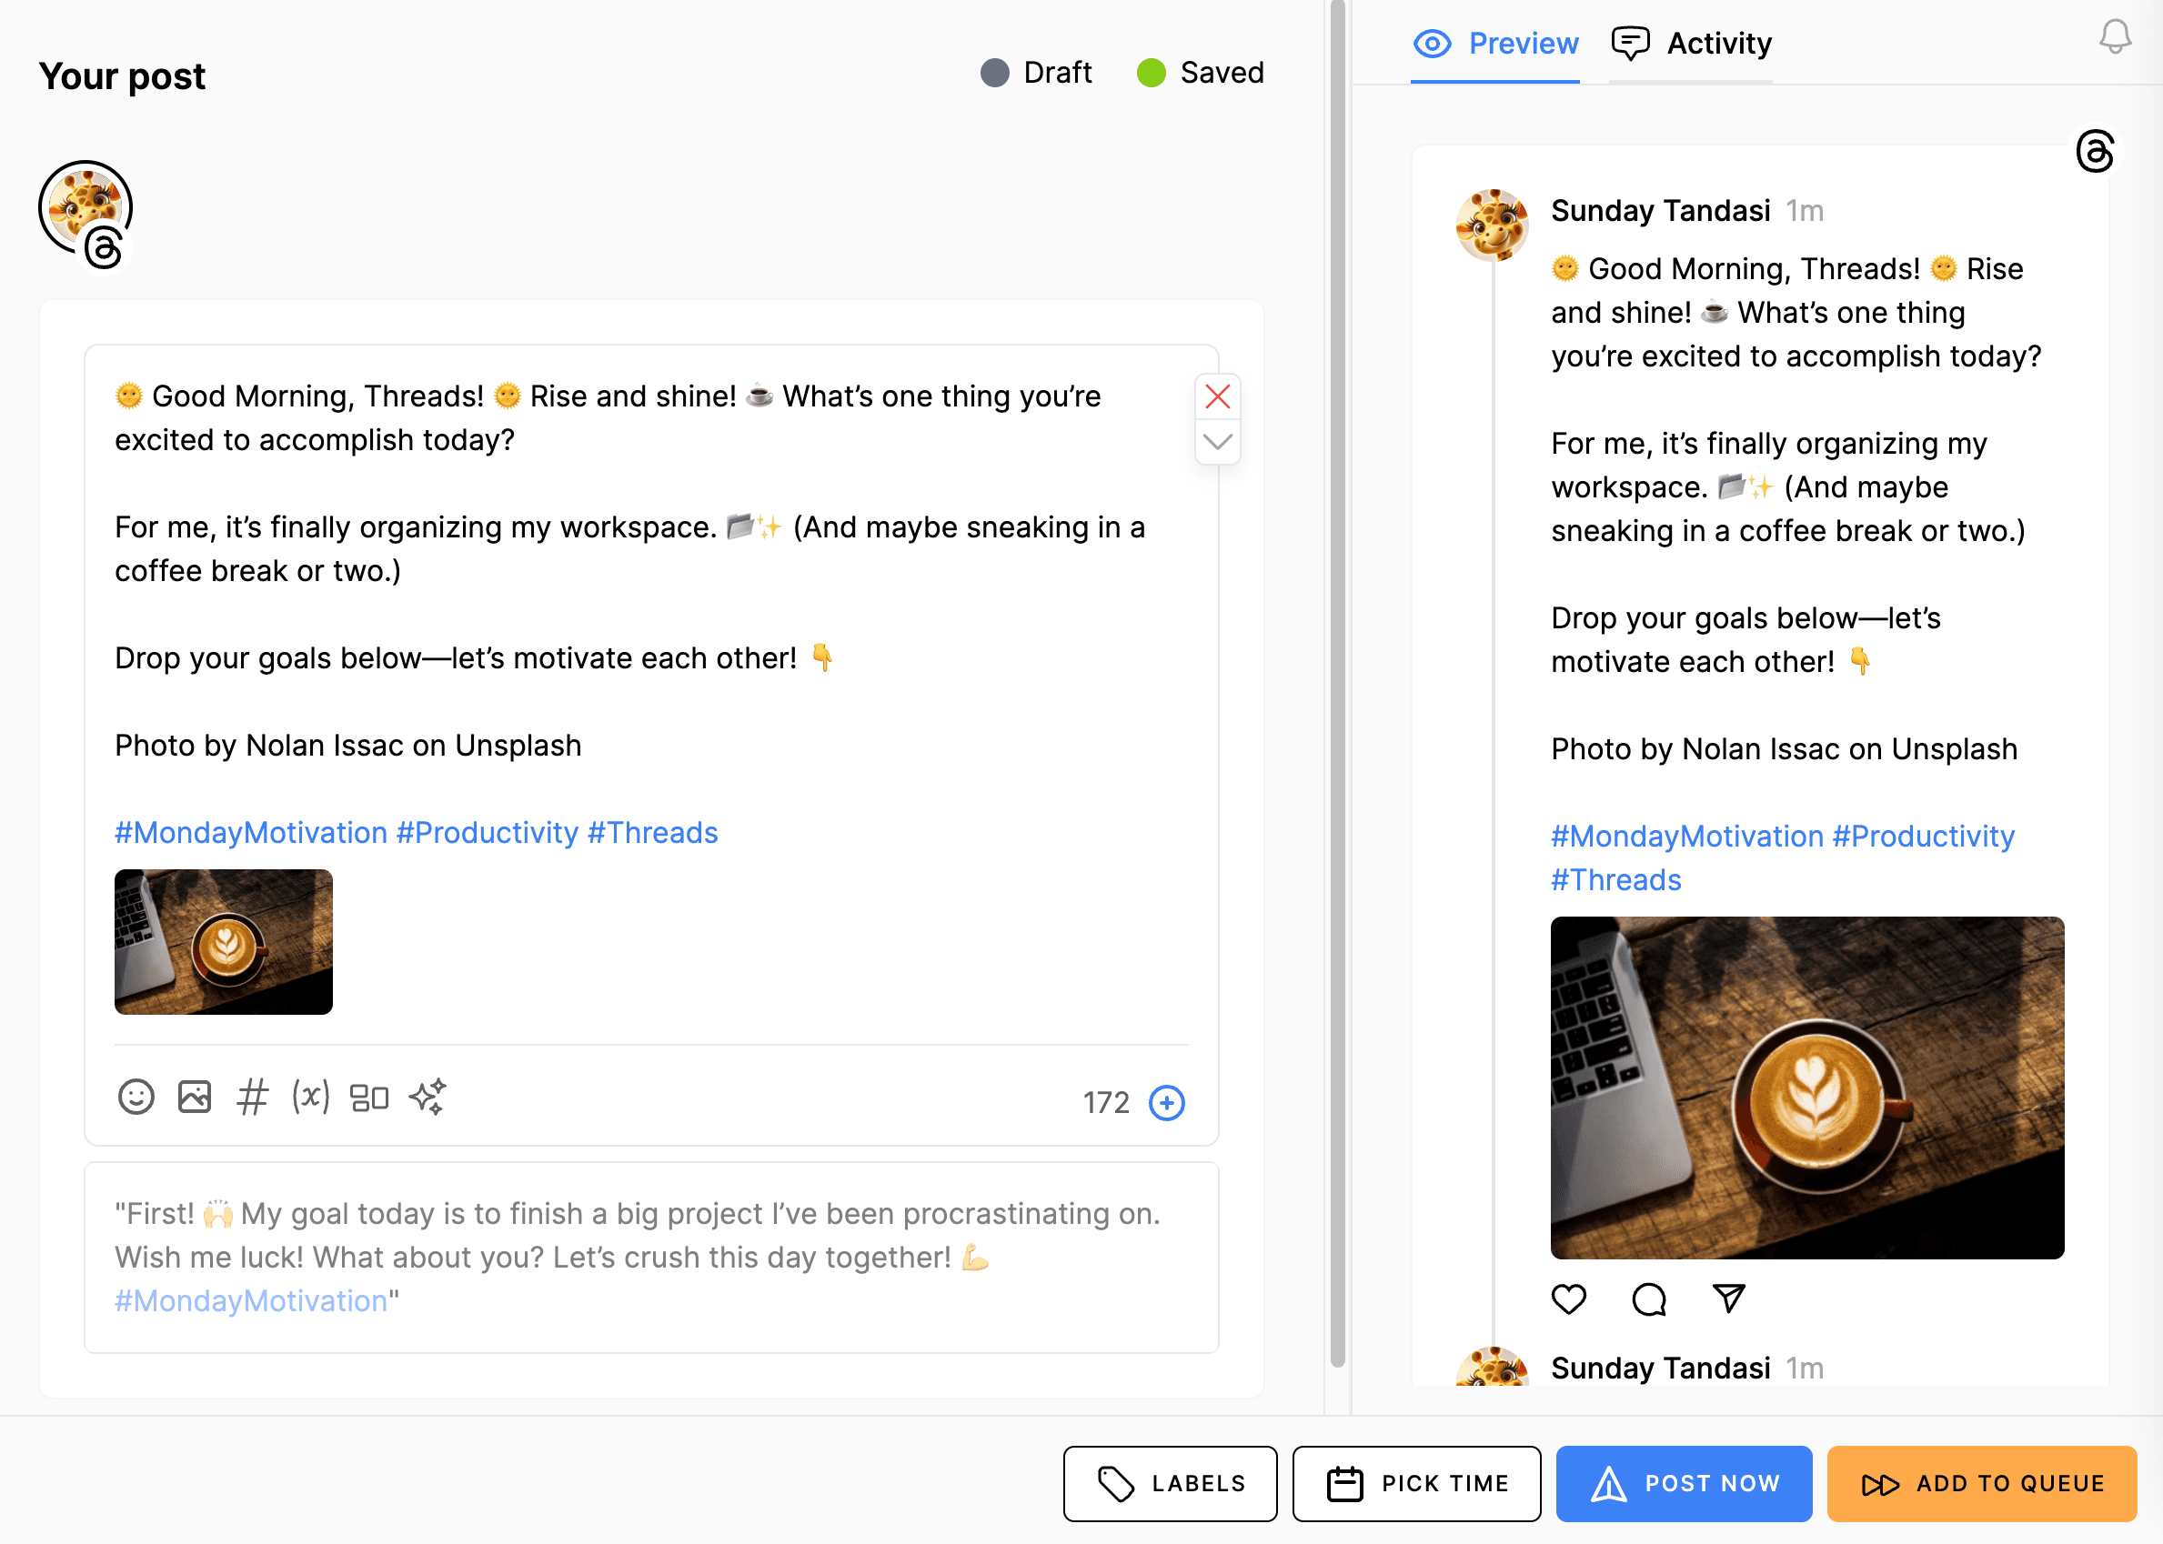Click the Post Now button
Viewport: 2163px width, 1544px height.
coord(1683,1483)
